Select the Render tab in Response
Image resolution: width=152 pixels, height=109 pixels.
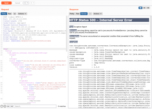point(84,13)
